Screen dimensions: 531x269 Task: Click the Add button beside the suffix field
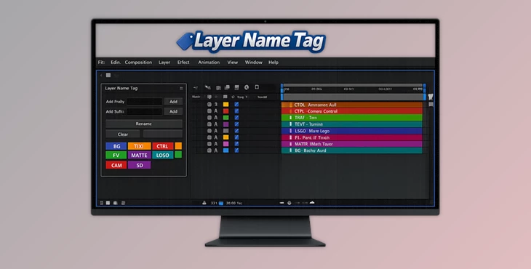173,111
